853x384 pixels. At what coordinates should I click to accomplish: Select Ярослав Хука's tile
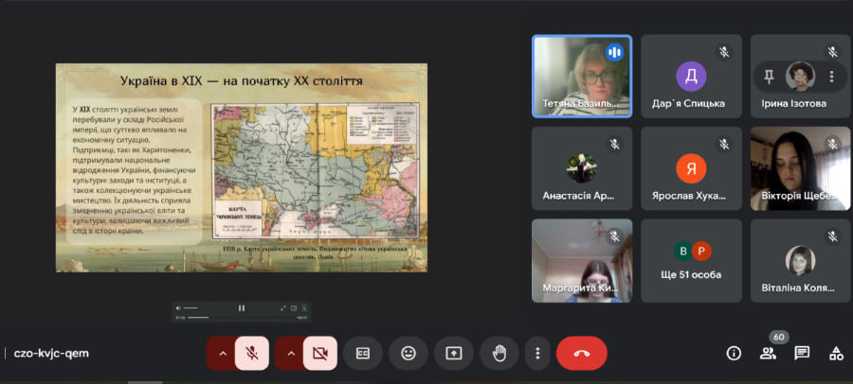pos(691,168)
